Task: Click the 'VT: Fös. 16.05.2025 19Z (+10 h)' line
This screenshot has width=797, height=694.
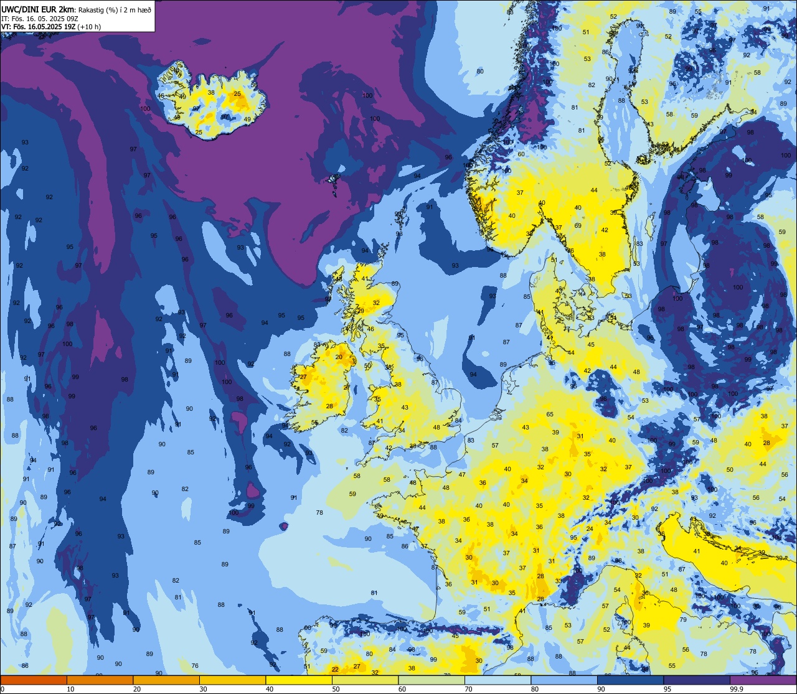Action: tap(51, 27)
